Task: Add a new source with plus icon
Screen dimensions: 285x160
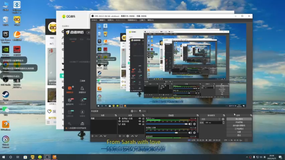Action: (120, 136)
